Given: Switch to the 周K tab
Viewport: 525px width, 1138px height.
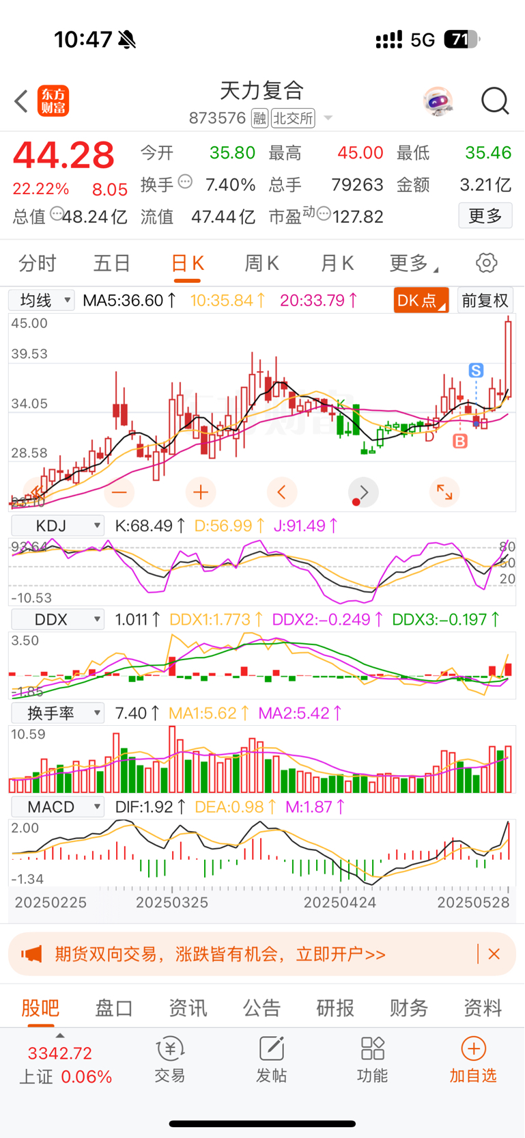Looking at the screenshot, I should click(x=262, y=263).
